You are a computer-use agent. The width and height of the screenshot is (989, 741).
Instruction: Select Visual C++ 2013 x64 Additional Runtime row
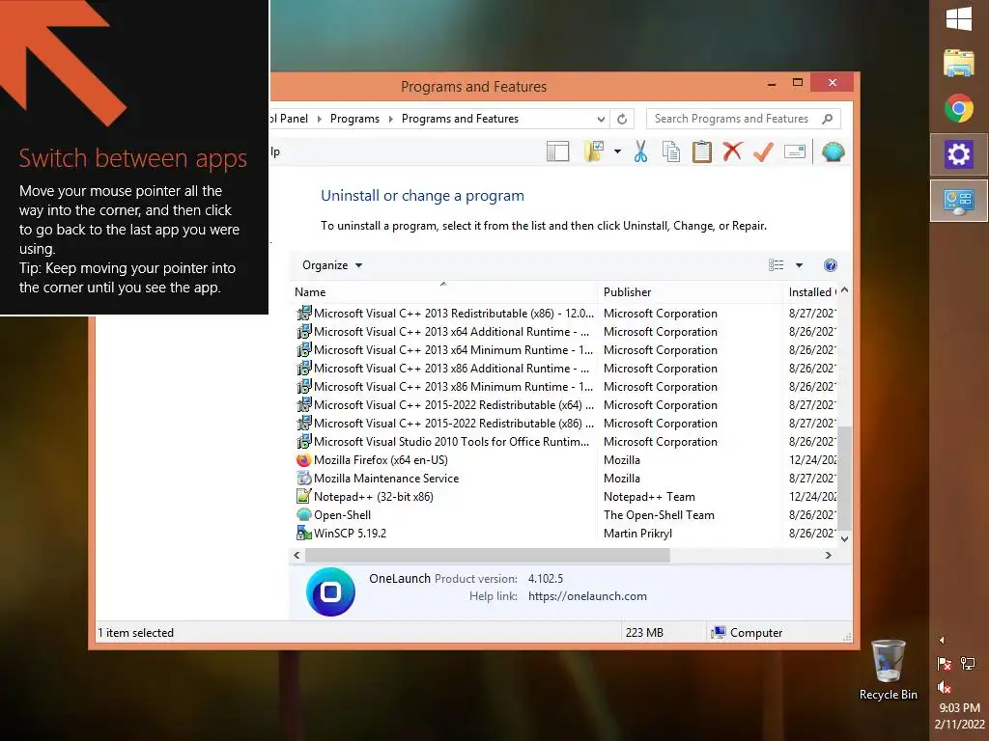564,332
